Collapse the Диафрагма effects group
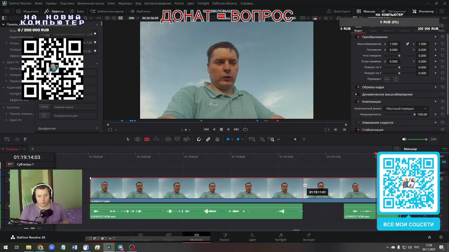449x252 pixels. pyautogui.click(x=97, y=128)
